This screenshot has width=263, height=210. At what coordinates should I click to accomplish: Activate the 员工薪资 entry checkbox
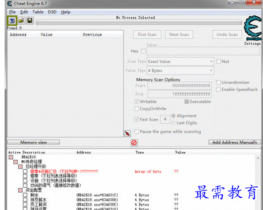click(25, 204)
